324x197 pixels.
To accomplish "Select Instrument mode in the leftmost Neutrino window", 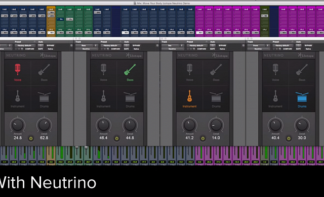I will (x=18, y=98).
